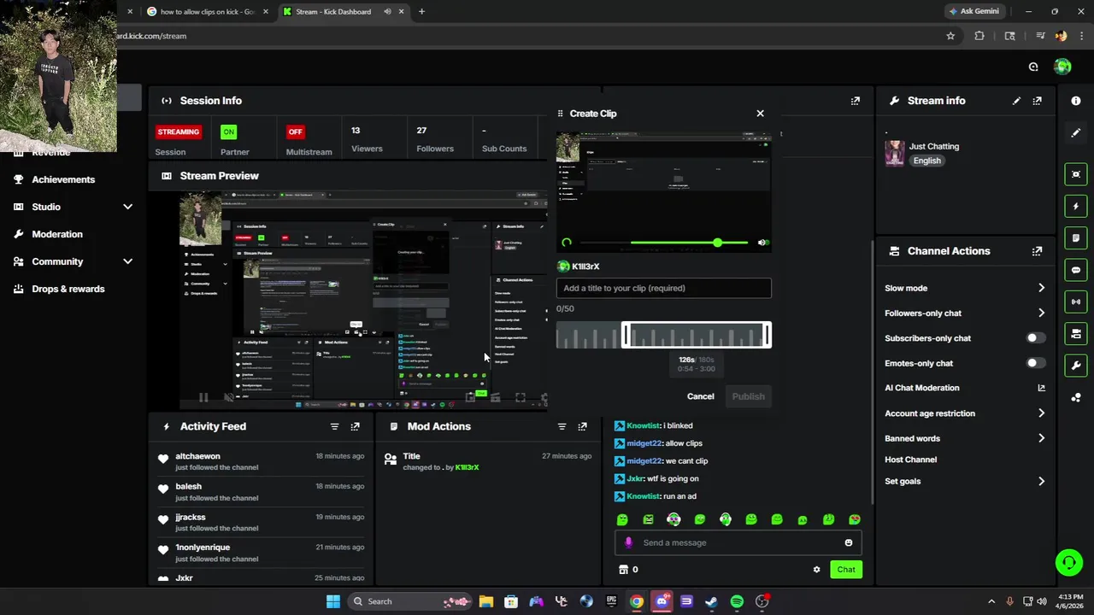This screenshot has height=615, width=1094.
Task: Pop out the chat panel
Action: tap(855, 101)
